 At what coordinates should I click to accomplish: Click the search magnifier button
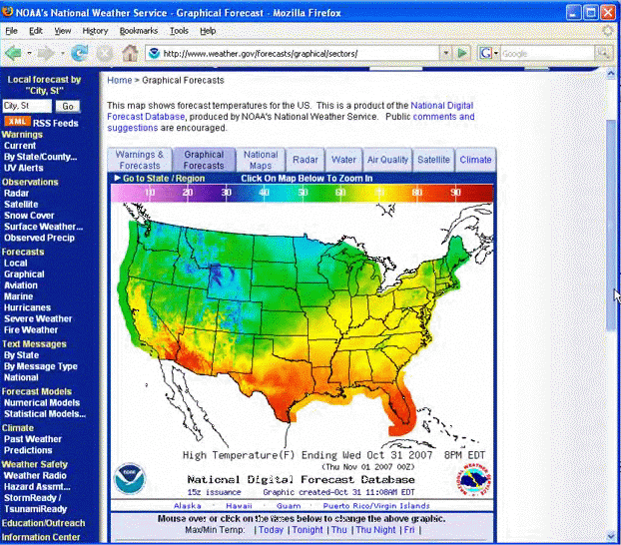click(x=603, y=53)
